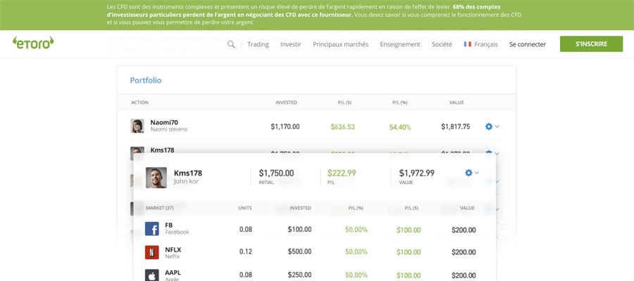Click NFLX invested amount $500.00
The height and width of the screenshot is (281, 634).
[299, 251]
